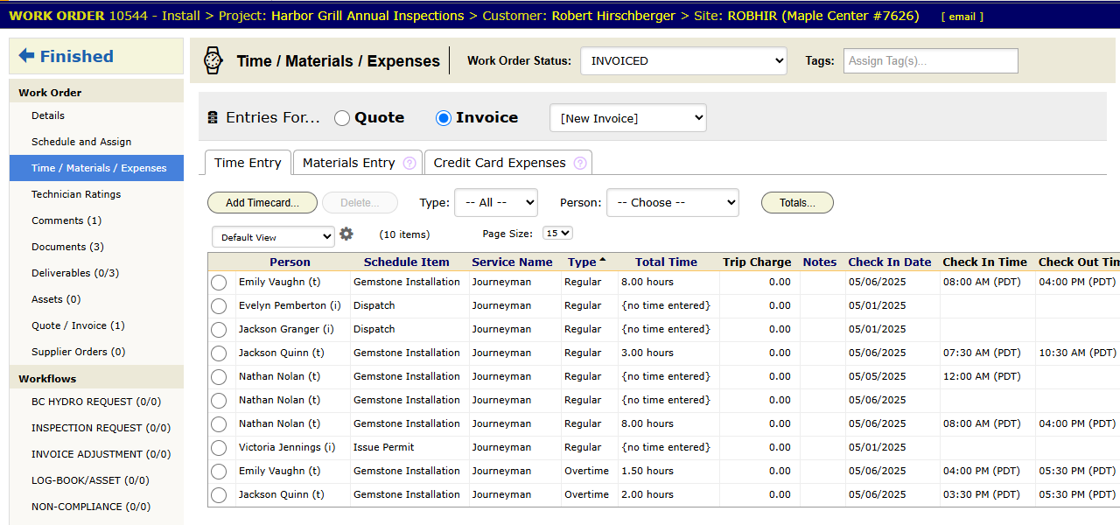Sort by Service Name column header
The image size is (1120, 525).
[x=512, y=262]
